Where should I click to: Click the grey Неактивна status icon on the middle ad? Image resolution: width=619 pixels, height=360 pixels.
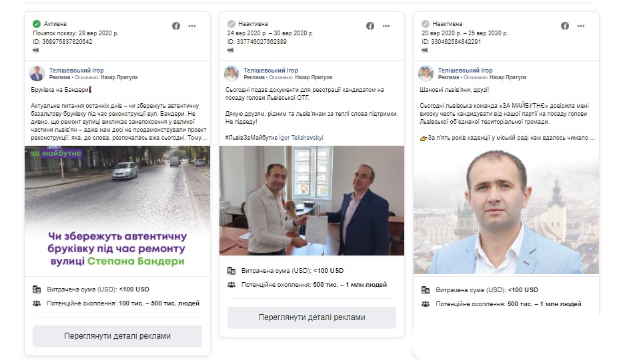click(x=231, y=24)
